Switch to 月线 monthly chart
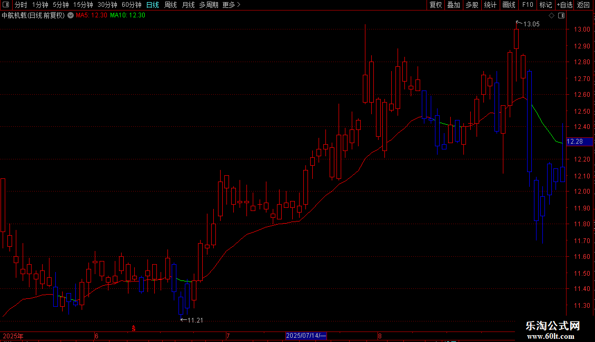 (188, 5)
